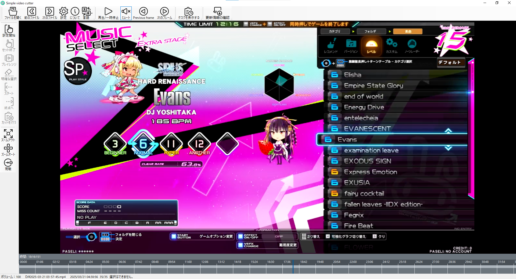The image size is (516, 279).
Task: Click the blue timeline playhead marker
Action: (x=293, y=267)
